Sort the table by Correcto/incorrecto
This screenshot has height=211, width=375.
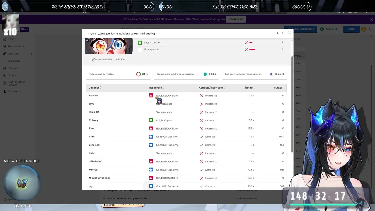coord(212,88)
